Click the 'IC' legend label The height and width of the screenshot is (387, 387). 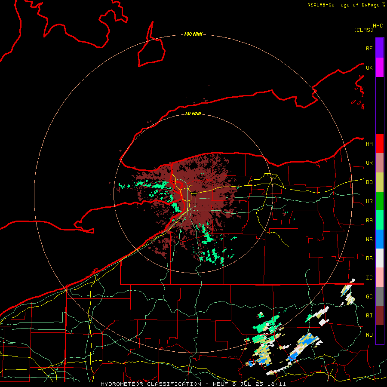[x=369, y=278]
